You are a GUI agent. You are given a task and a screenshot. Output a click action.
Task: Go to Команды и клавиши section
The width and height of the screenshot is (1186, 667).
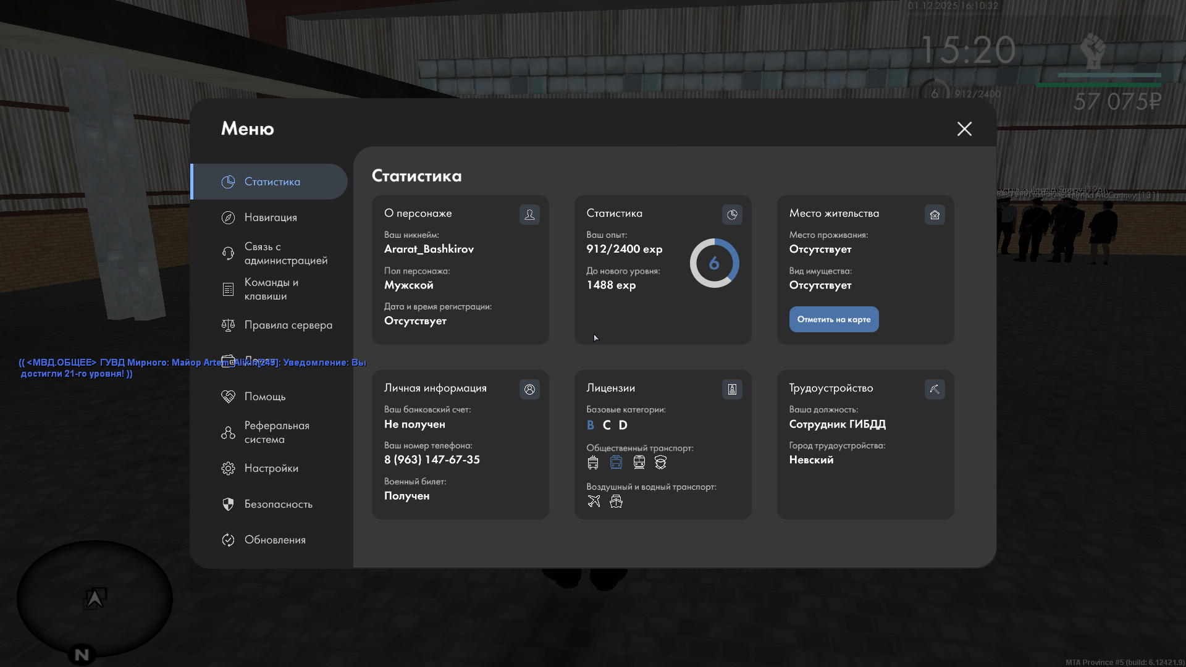coord(271,289)
